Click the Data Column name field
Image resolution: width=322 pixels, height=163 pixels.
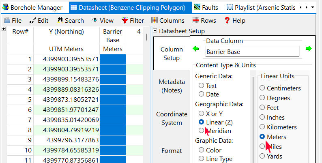(x=251, y=51)
